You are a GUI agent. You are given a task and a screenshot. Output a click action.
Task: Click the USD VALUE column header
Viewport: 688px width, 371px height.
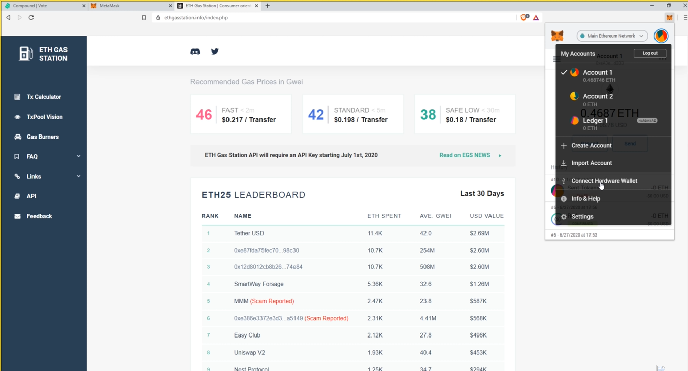coord(487,216)
